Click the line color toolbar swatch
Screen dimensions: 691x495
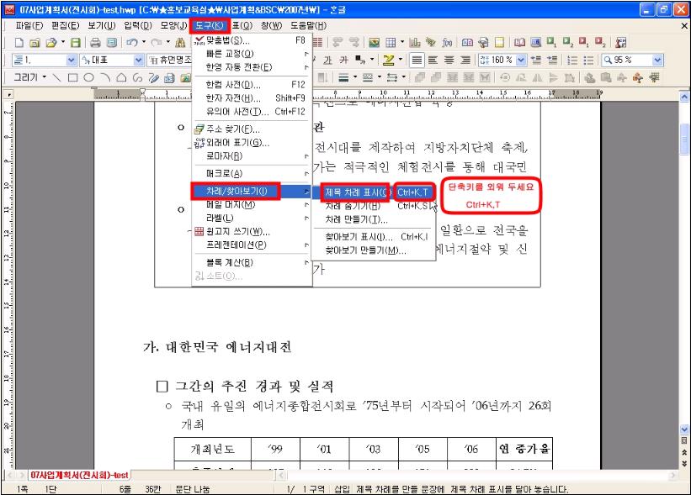point(343,78)
